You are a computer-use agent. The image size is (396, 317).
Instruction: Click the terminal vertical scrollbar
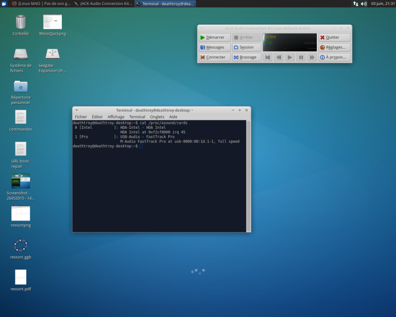[248, 173]
